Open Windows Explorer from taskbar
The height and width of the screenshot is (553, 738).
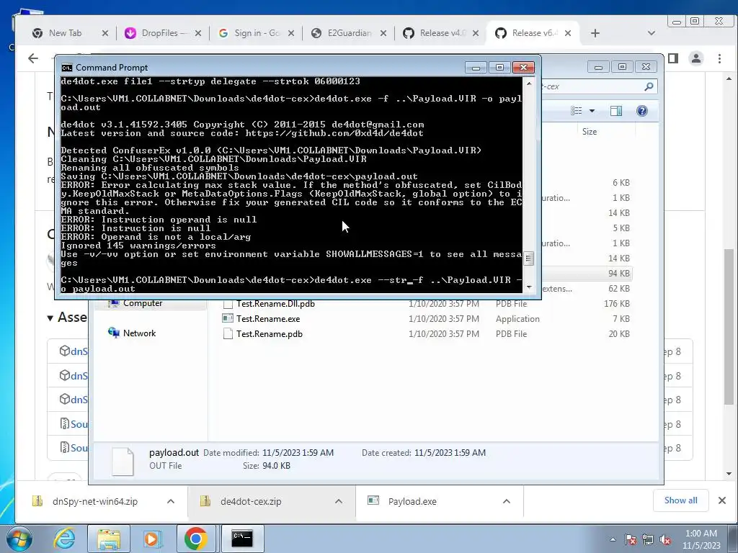(109, 539)
